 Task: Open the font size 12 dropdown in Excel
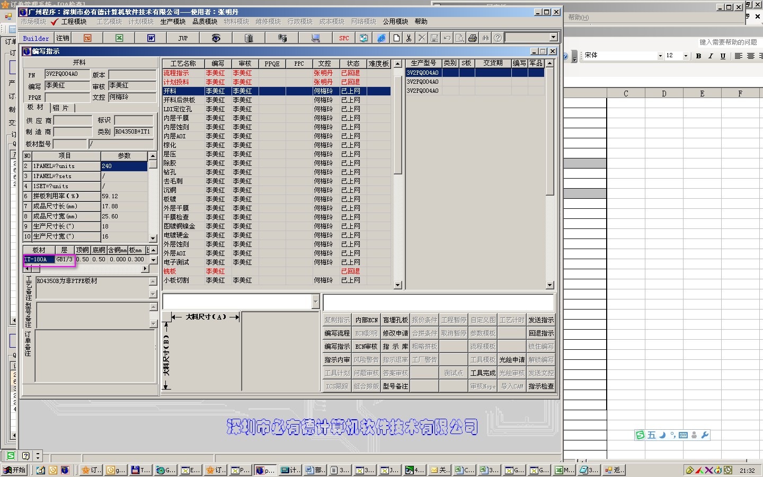point(686,56)
